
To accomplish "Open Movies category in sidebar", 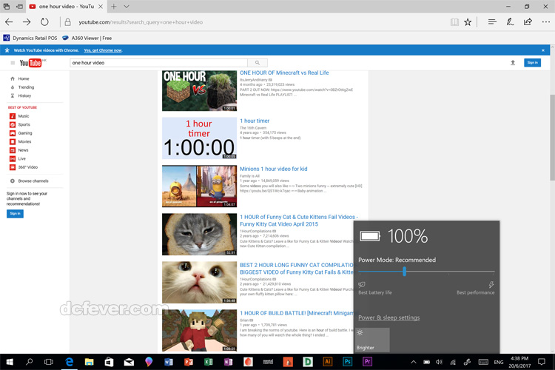I will click(20, 141).
